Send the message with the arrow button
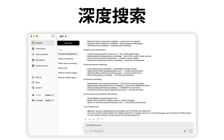Image resolution: width=224 pixels, height=140 pixels. pyautogui.click(x=190, y=131)
